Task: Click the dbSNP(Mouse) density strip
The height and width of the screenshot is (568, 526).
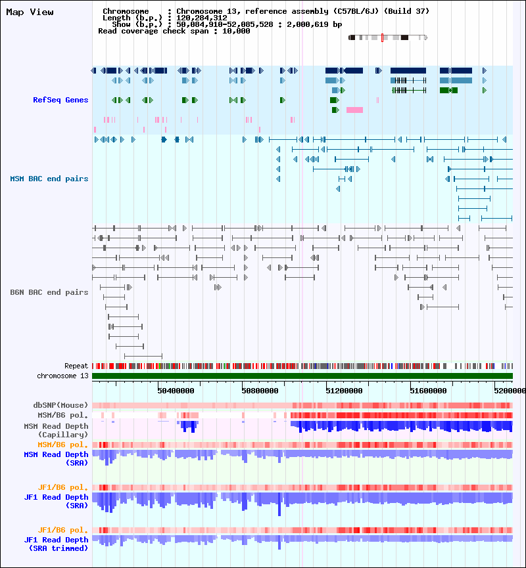Action: pyautogui.click(x=302, y=405)
